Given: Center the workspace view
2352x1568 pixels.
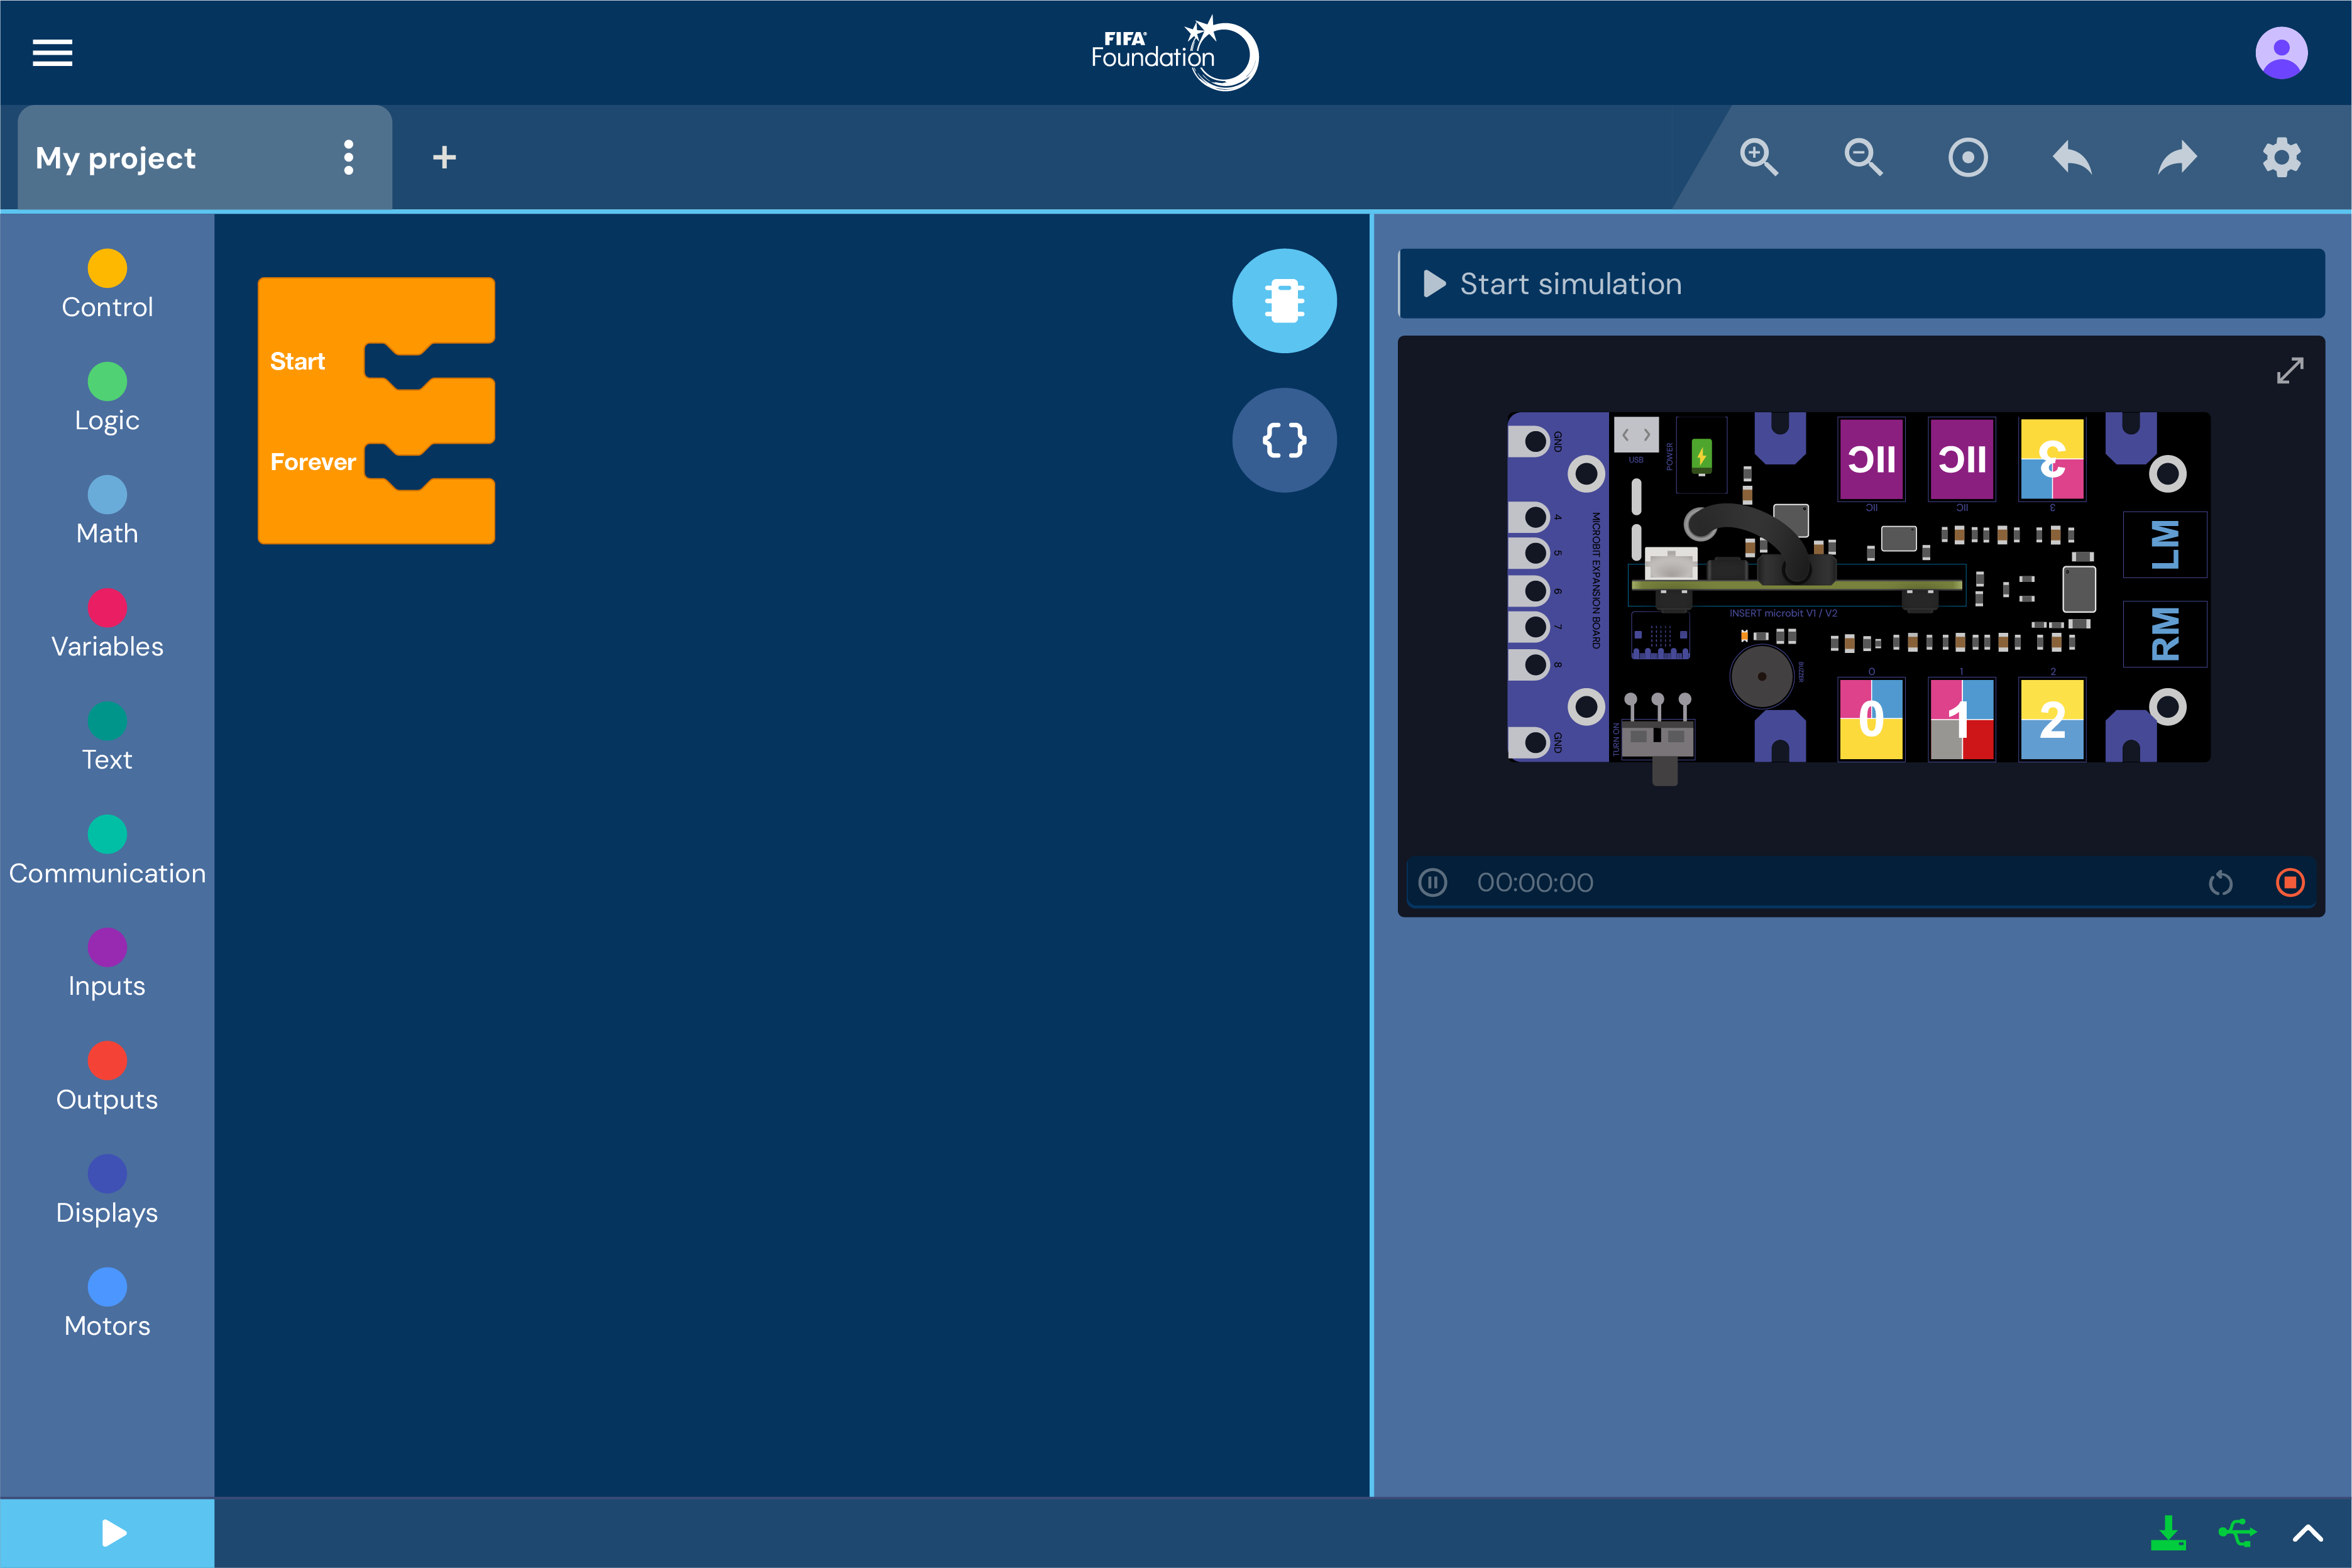Looking at the screenshot, I should coord(1967,158).
